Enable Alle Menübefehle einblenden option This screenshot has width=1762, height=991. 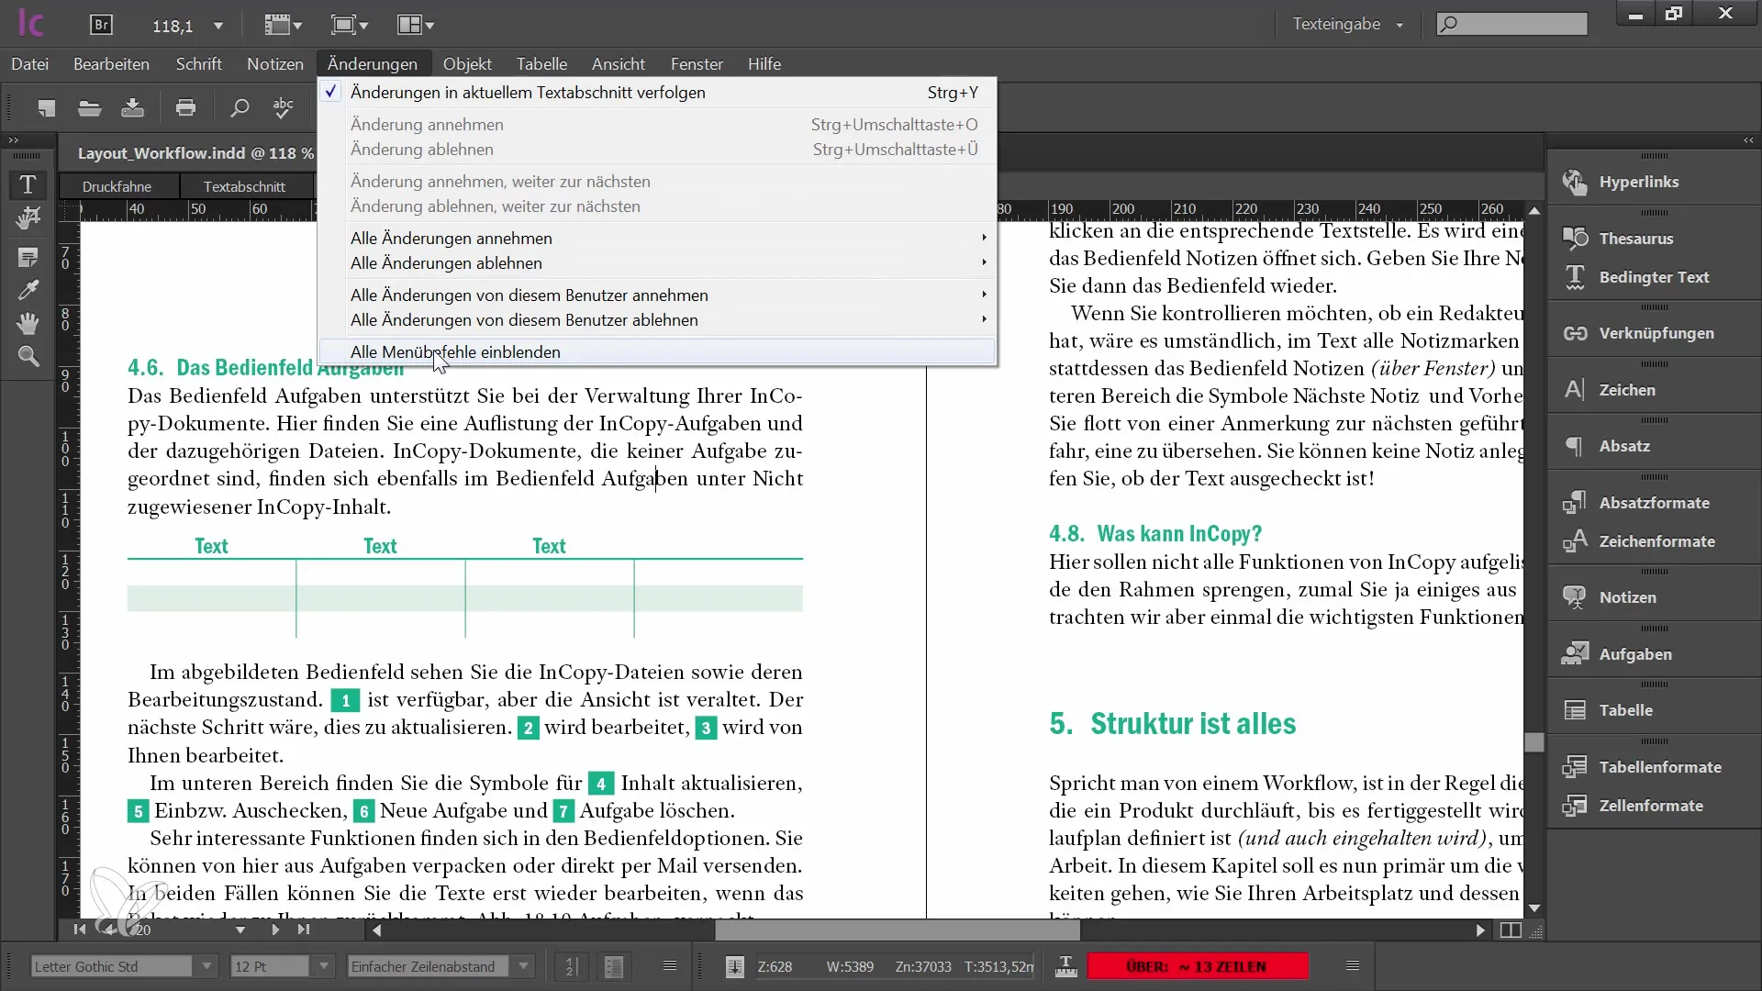point(454,351)
